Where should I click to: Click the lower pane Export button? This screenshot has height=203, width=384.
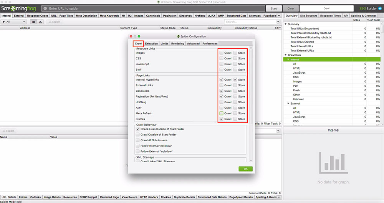(8, 131)
